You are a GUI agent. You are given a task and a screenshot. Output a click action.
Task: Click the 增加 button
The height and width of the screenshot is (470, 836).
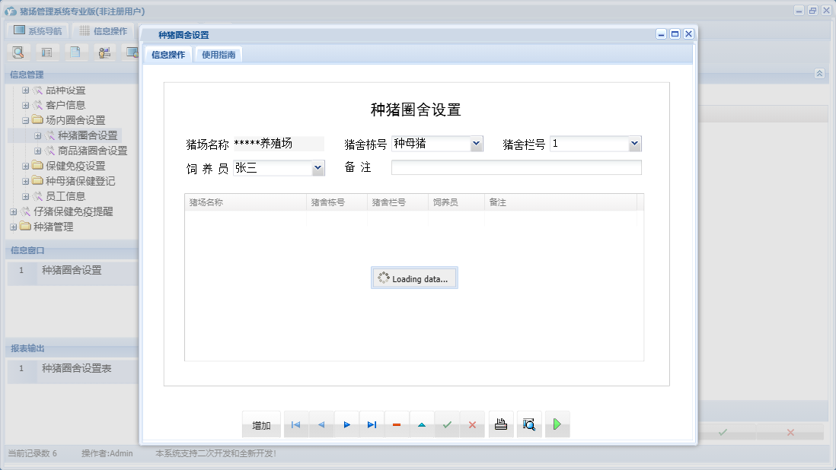click(x=261, y=425)
